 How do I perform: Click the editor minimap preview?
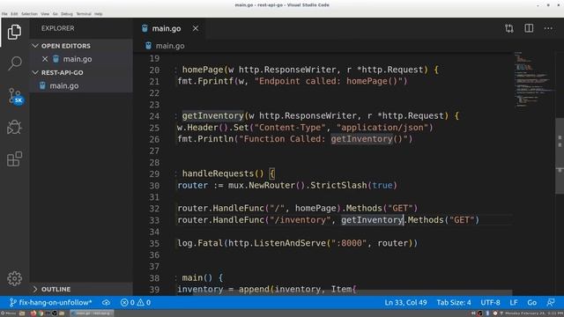534,79
